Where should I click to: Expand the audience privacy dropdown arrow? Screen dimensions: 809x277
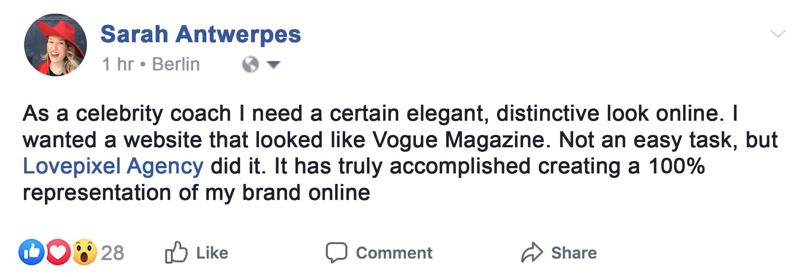tap(274, 65)
